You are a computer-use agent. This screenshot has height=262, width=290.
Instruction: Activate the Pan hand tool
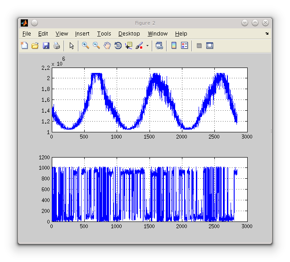coord(107,45)
